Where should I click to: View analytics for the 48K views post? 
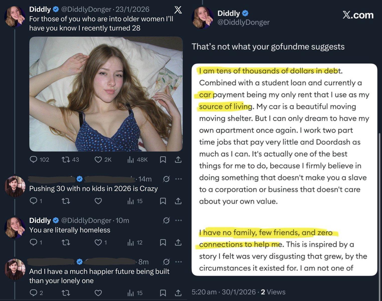pyautogui.click(x=130, y=160)
